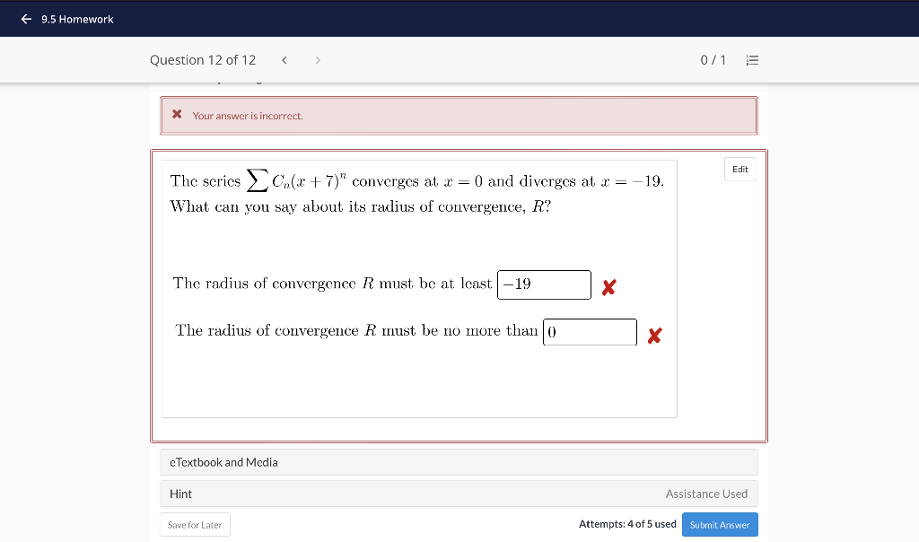
Task: Expand the eTextbook and Media section
Action: click(223, 462)
